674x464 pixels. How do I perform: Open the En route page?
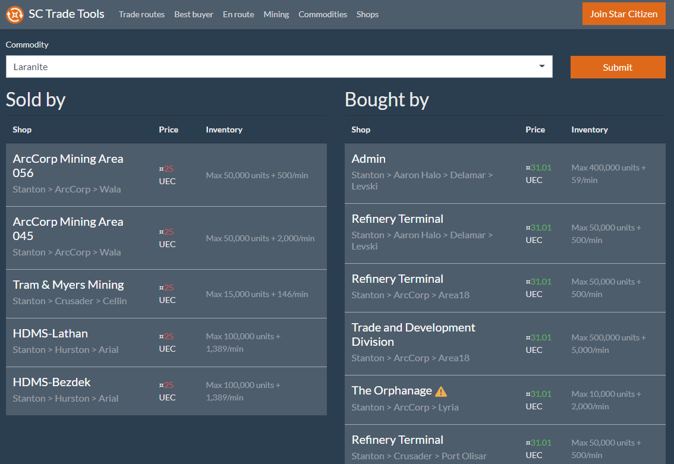click(x=238, y=14)
